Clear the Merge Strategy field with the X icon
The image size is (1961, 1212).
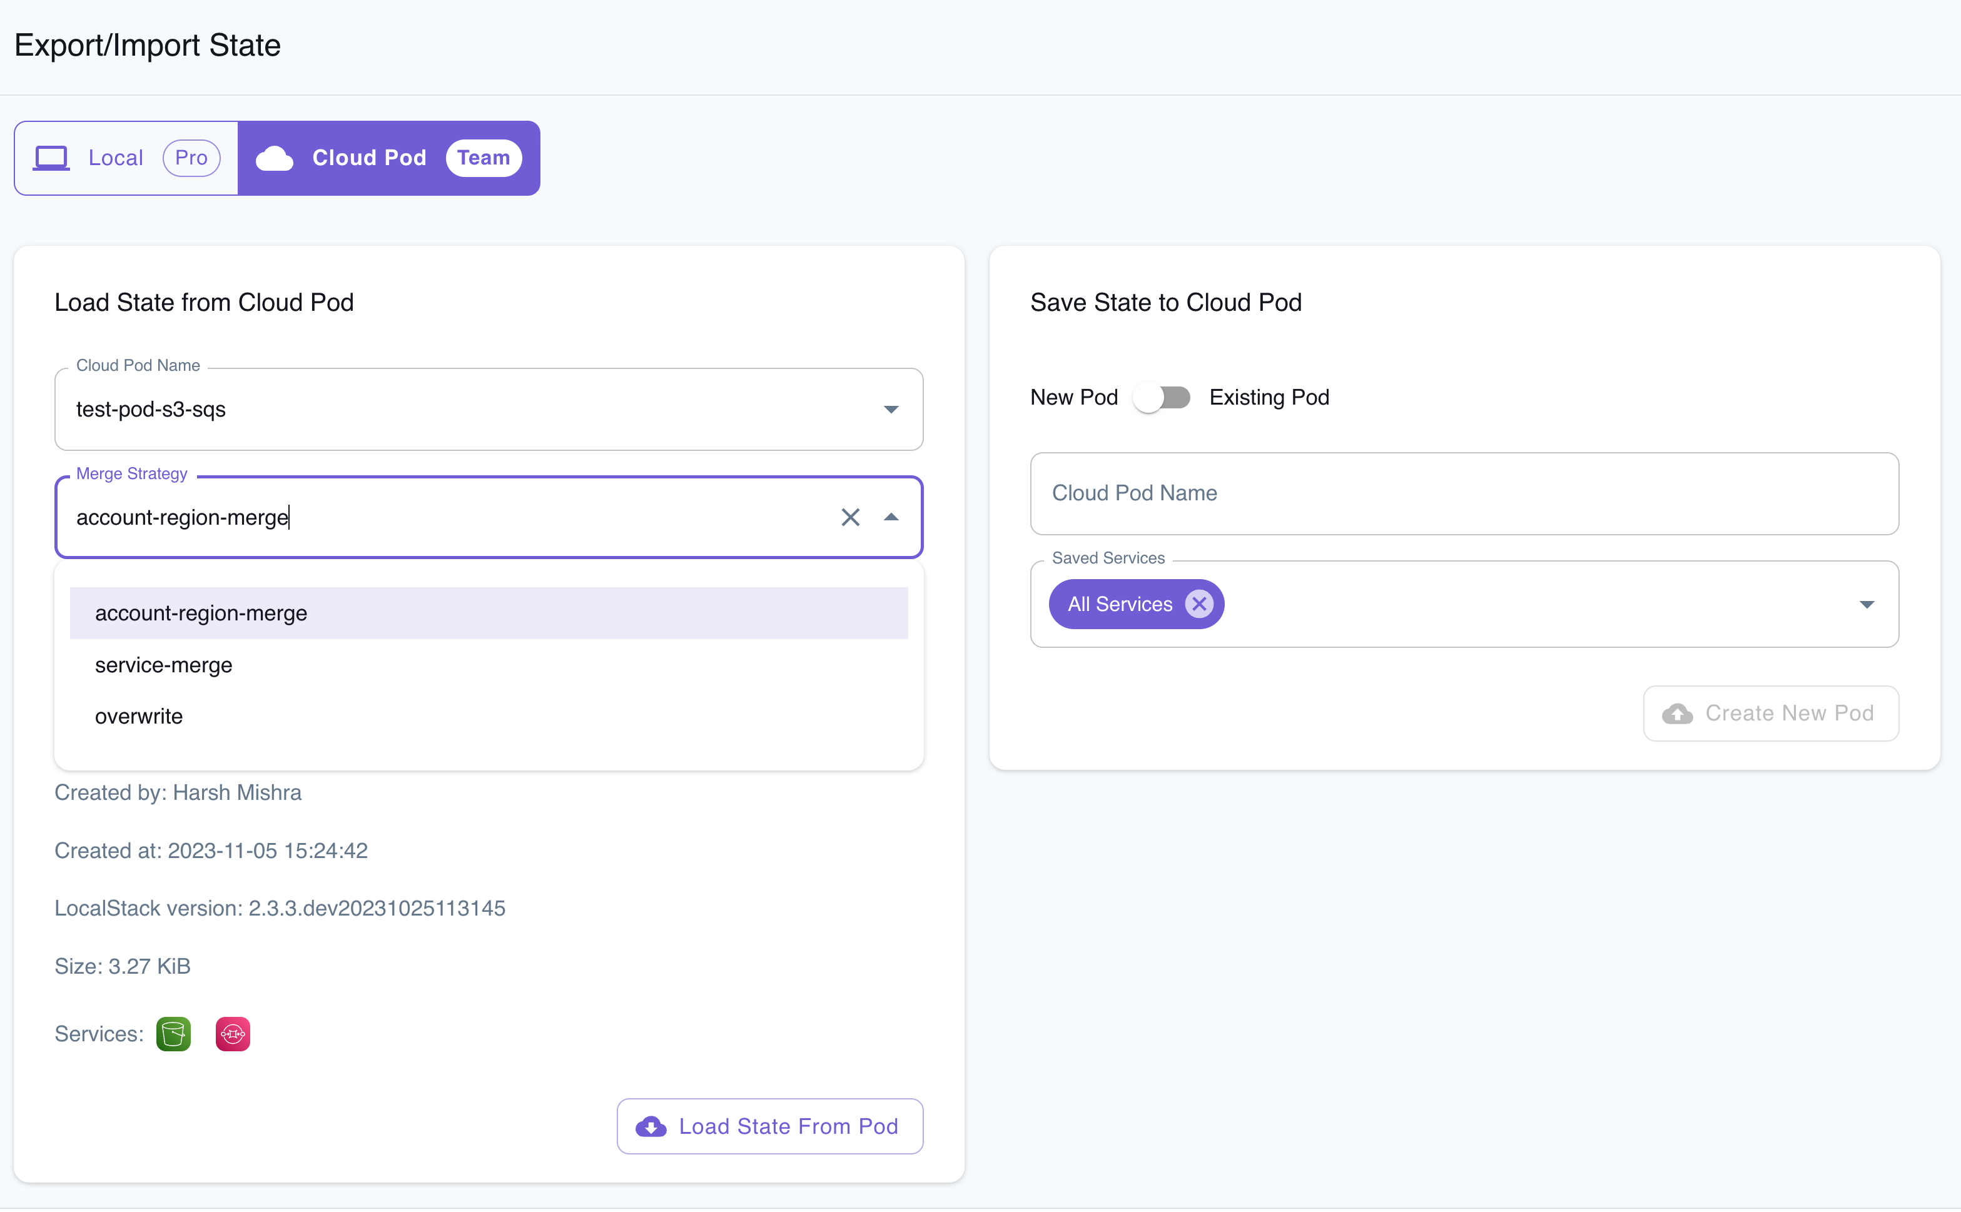[851, 517]
